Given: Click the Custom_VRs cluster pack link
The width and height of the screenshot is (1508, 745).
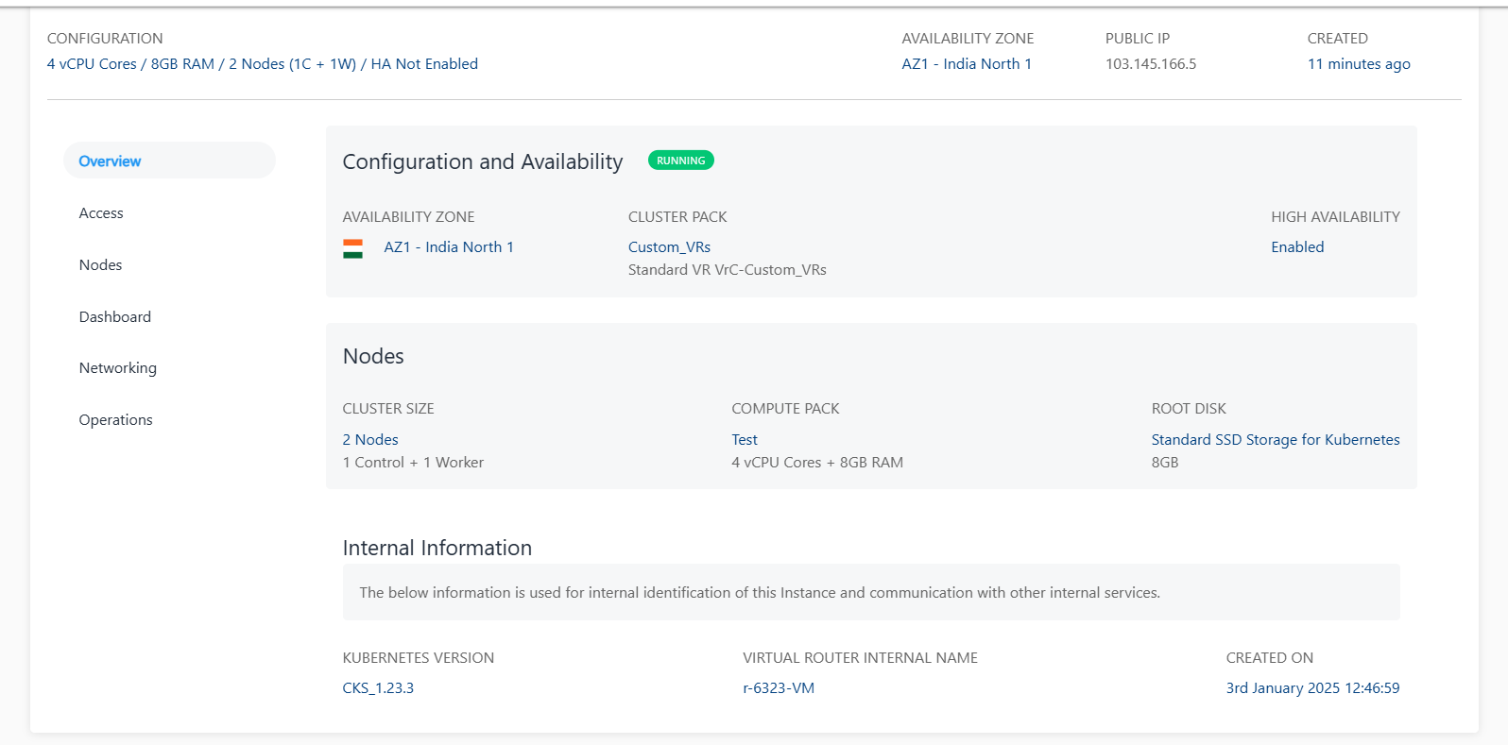Looking at the screenshot, I should (x=669, y=247).
